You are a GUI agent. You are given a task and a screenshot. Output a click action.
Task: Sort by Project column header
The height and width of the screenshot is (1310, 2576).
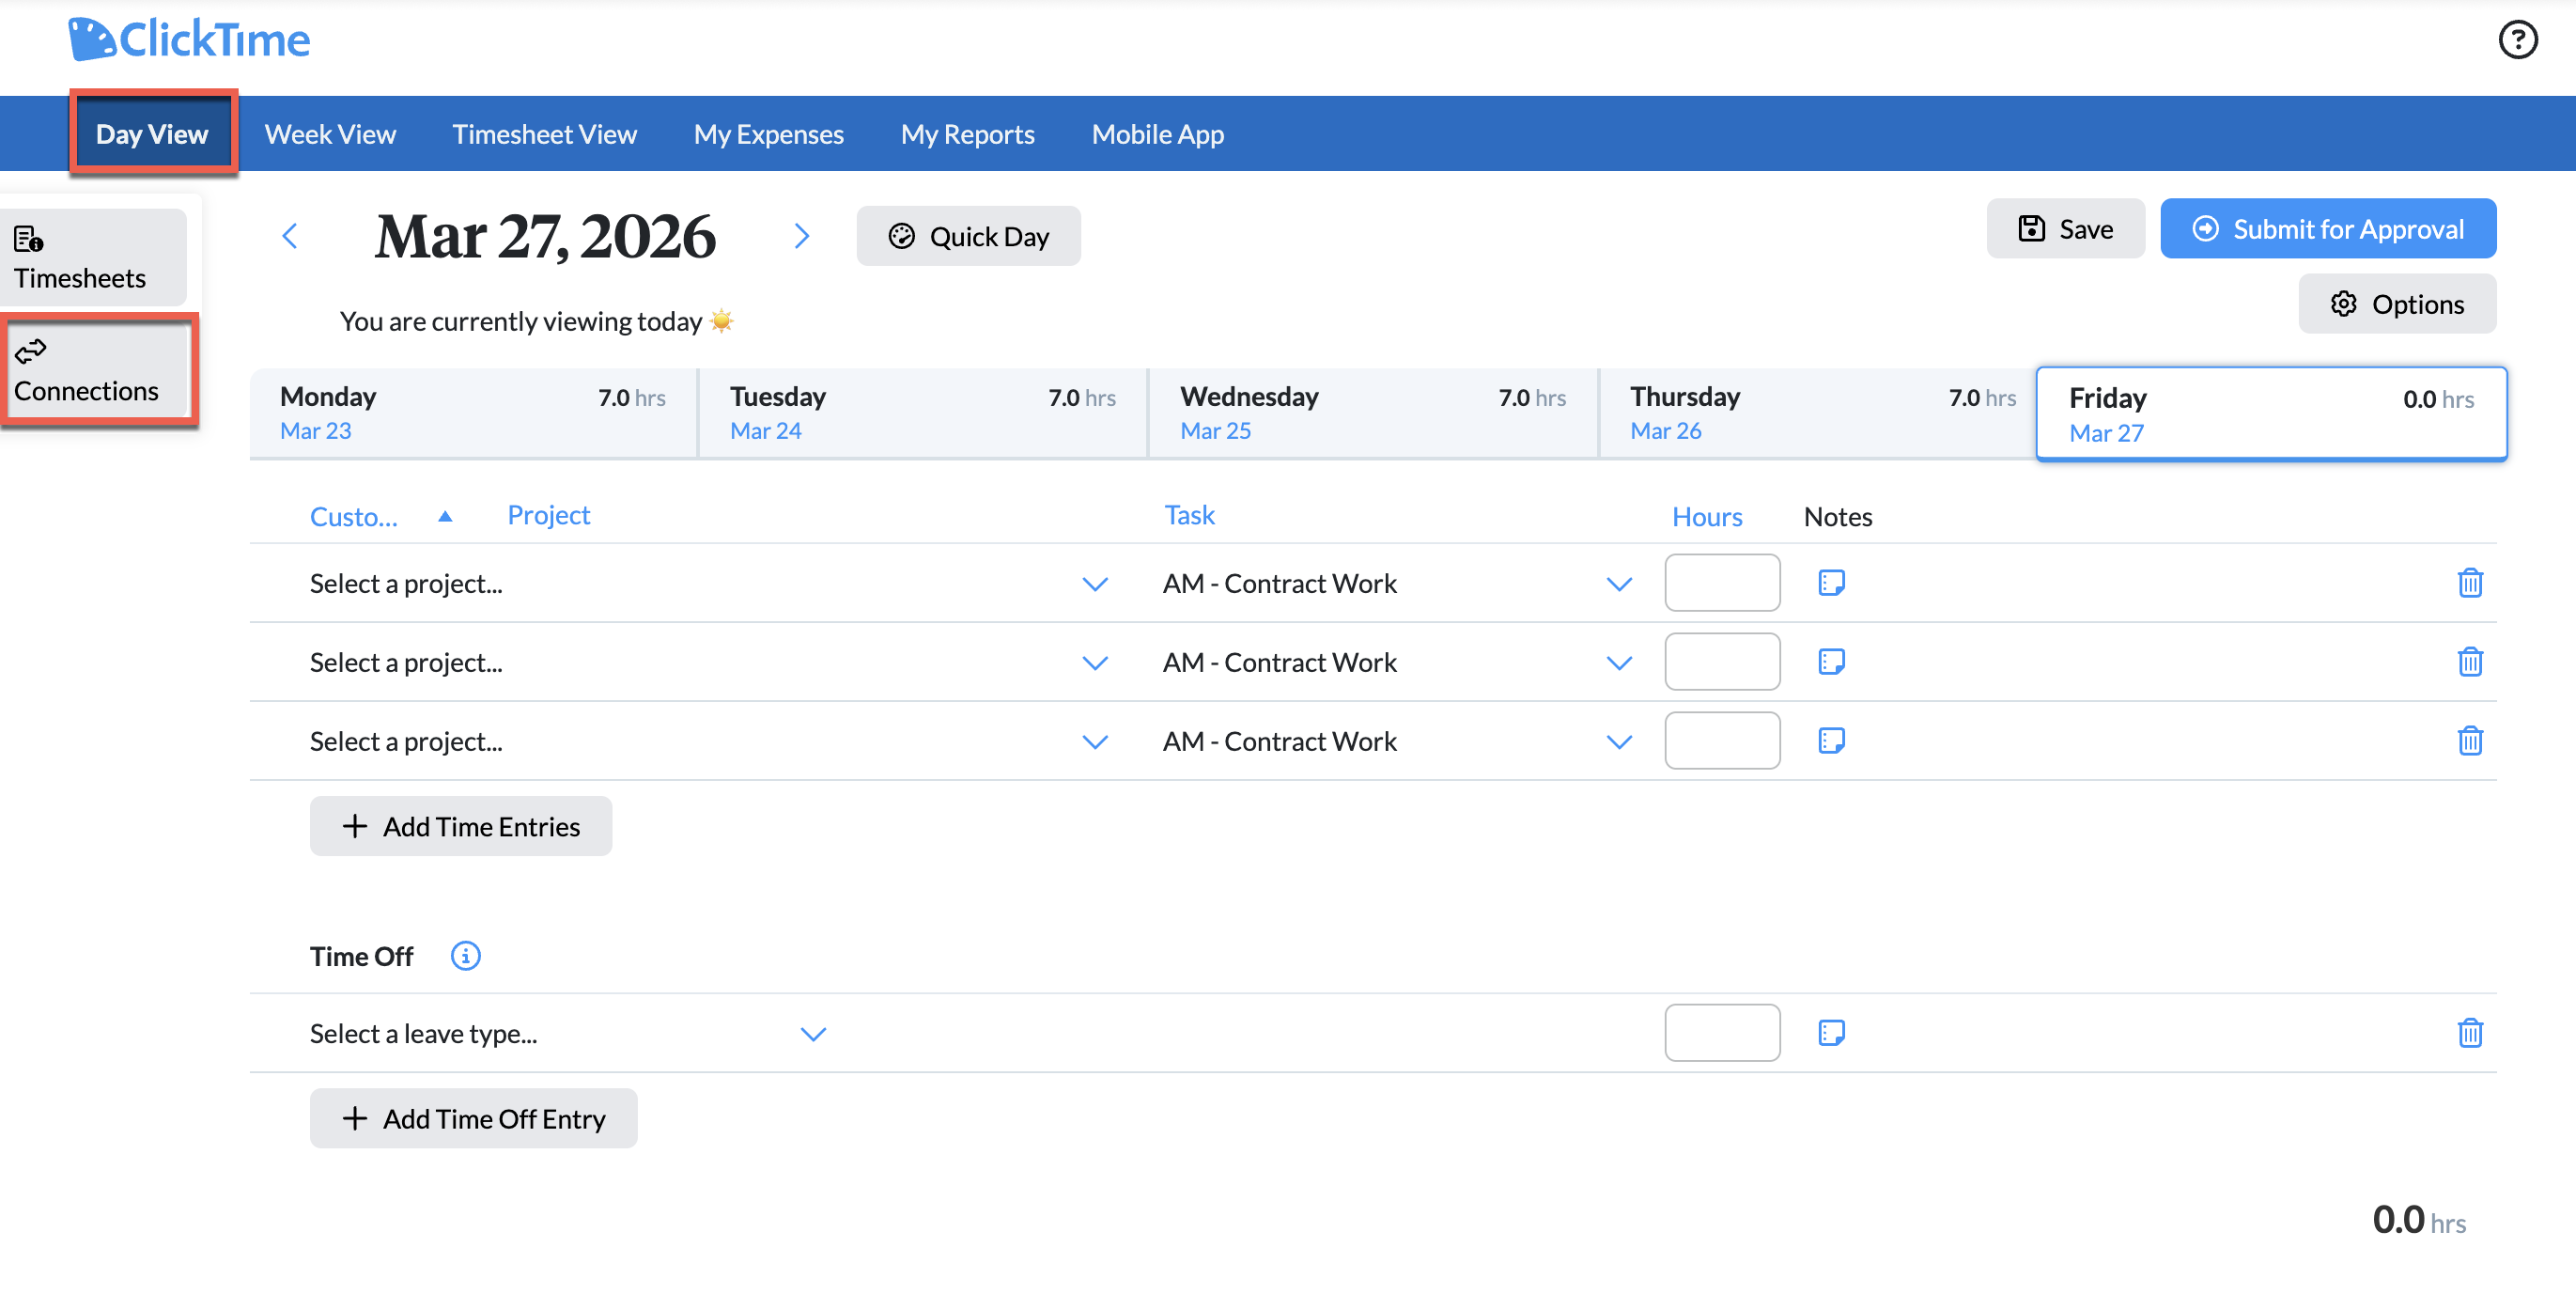pyautogui.click(x=548, y=515)
